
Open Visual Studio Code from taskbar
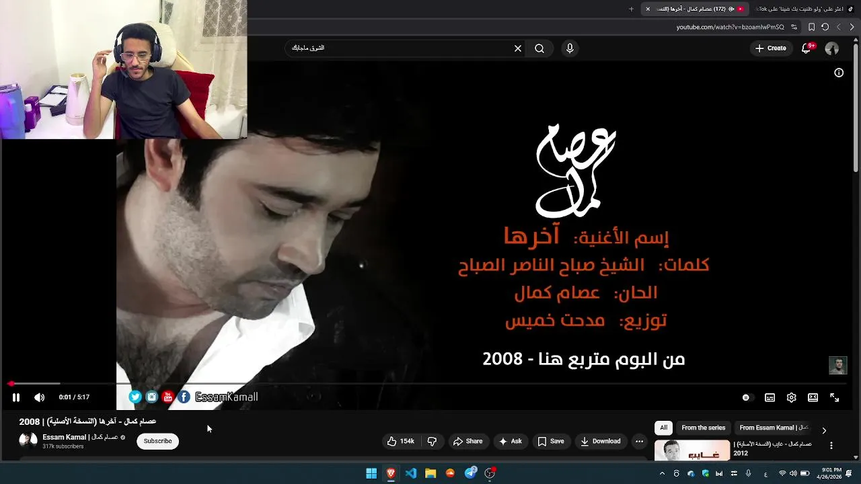pyautogui.click(x=411, y=473)
